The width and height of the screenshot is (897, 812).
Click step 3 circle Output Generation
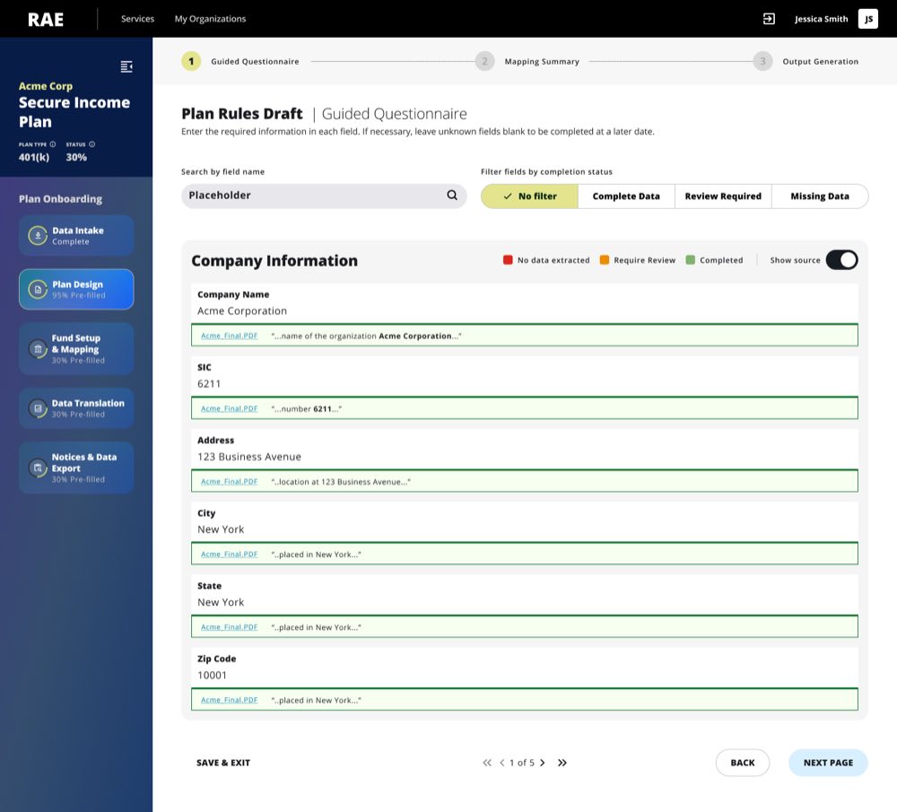click(762, 61)
